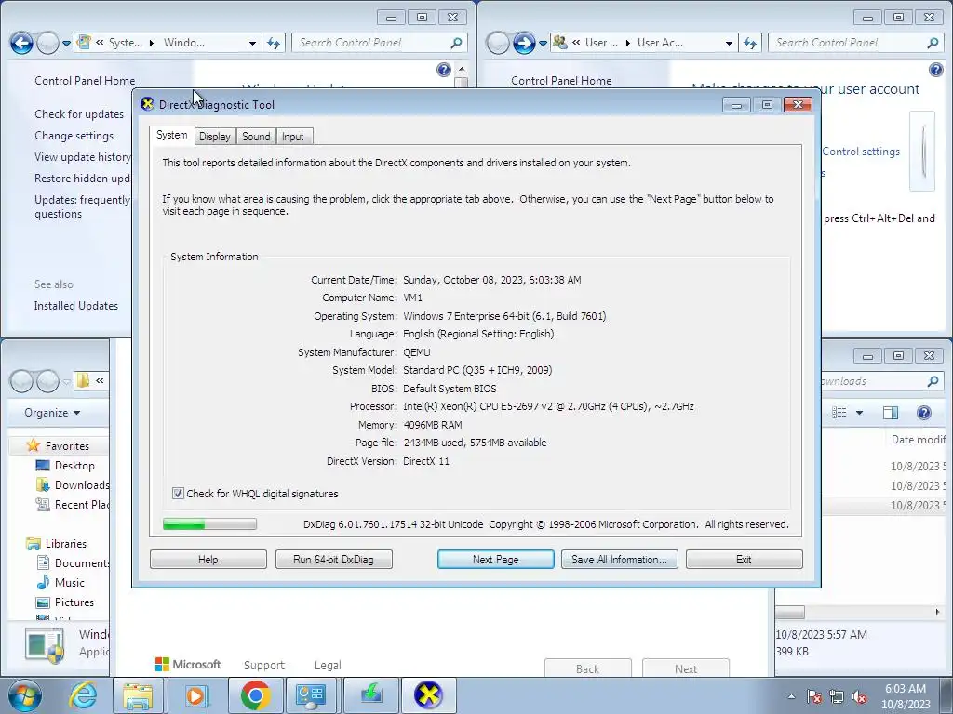The image size is (953, 714).
Task: Open Change settings link in Windows Update
Action: tap(74, 136)
